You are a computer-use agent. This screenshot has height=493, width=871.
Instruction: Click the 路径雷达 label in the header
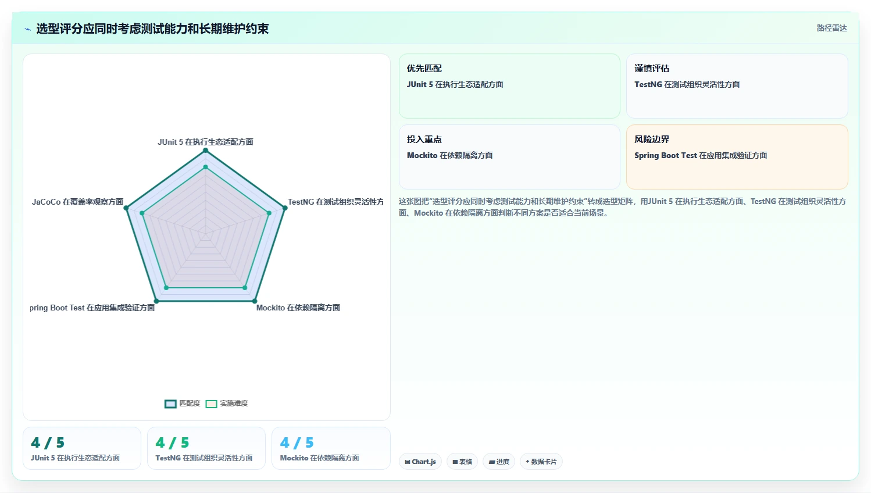831,28
